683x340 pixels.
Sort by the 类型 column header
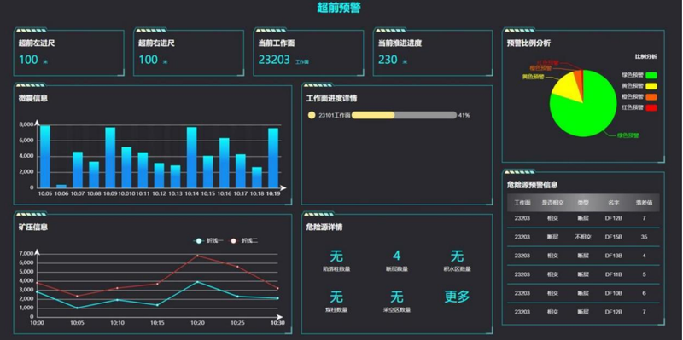[x=583, y=203]
